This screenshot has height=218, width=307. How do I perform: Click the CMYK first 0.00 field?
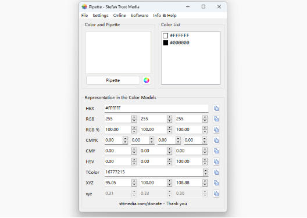[x=113, y=140]
